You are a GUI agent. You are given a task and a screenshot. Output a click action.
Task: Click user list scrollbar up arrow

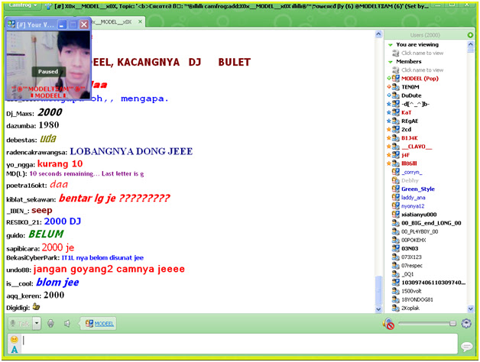[x=471, y=44]
